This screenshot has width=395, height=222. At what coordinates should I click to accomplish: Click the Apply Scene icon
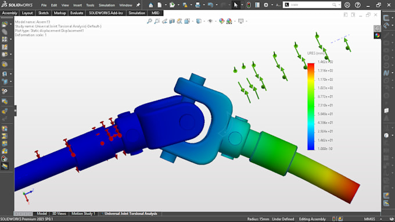tap(229, 21)
